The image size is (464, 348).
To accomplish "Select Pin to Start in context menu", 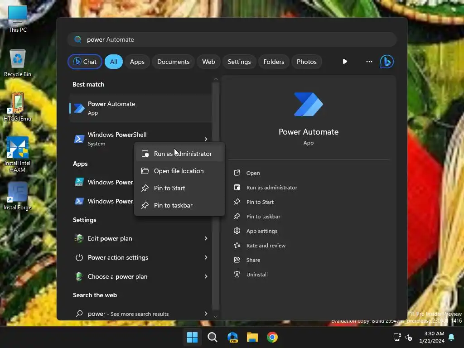I will (179, 188).
